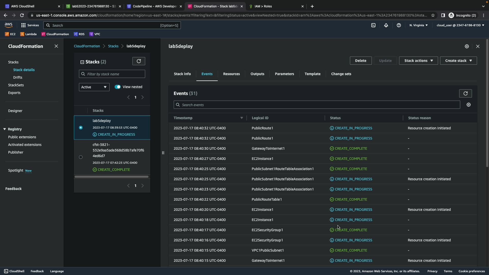Refresh the Stacks list

click(139, 61)
